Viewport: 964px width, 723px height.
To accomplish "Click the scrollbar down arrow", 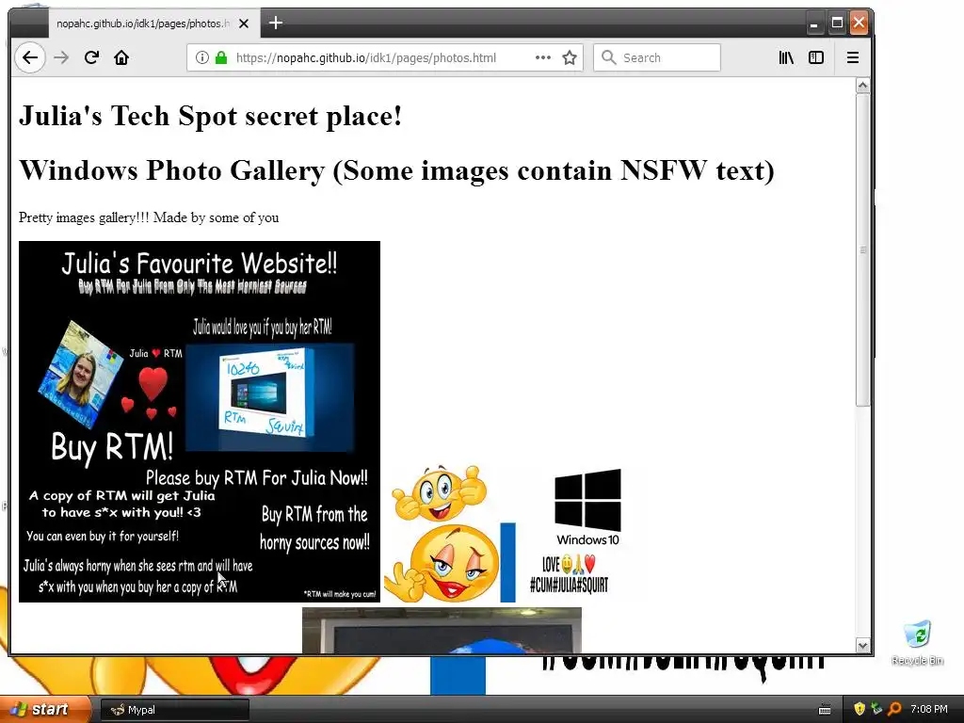I will point(862,646).
